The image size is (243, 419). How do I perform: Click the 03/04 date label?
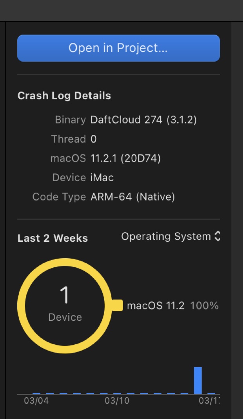pyautogui.click(x=36, y=401)
